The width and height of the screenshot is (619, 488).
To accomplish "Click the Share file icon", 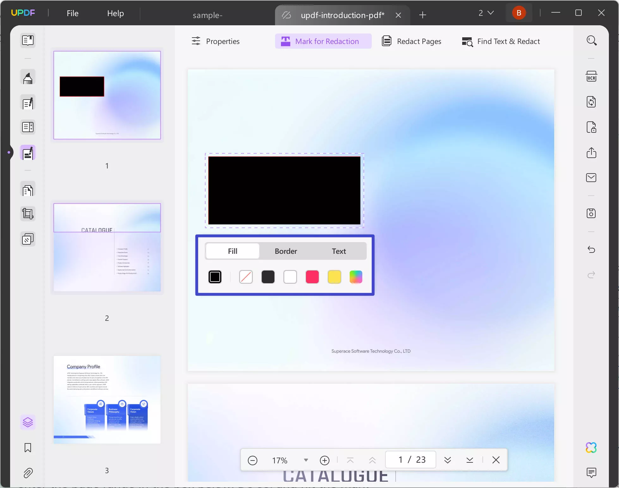I will coord(591,153).
